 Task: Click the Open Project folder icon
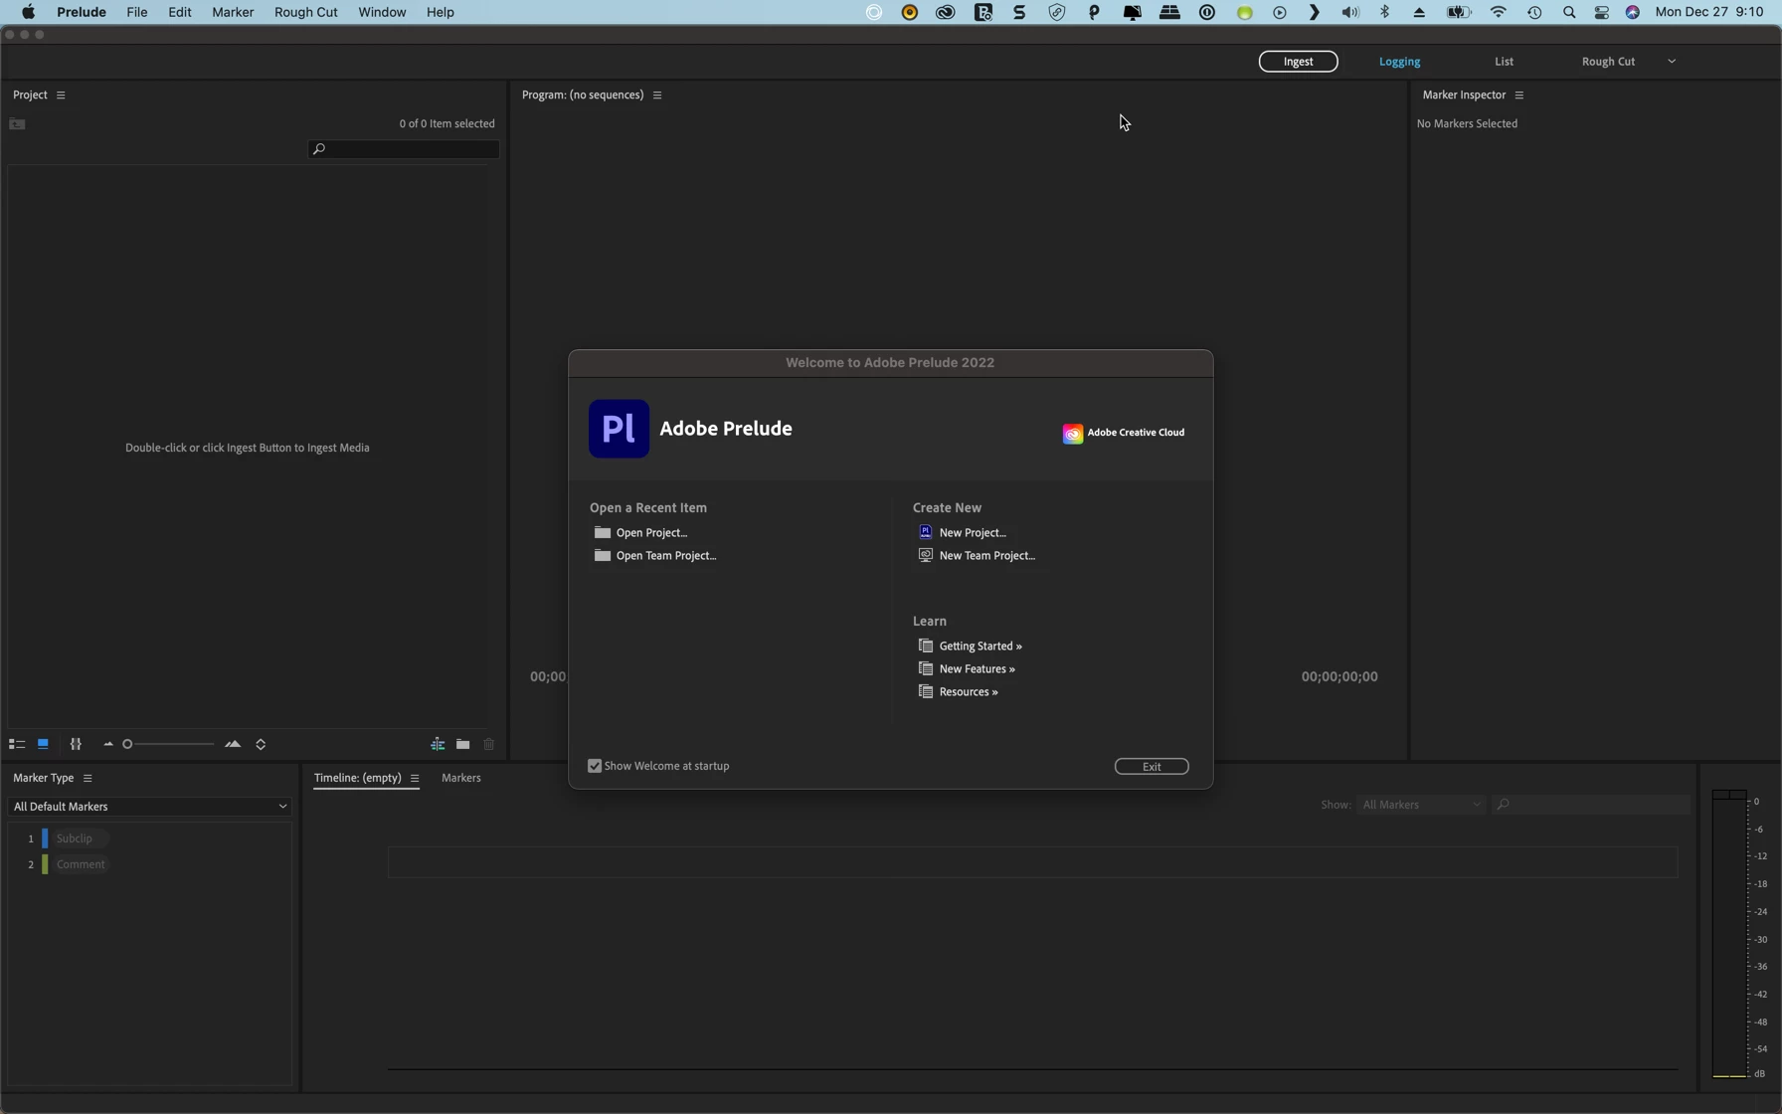point(603,532)
